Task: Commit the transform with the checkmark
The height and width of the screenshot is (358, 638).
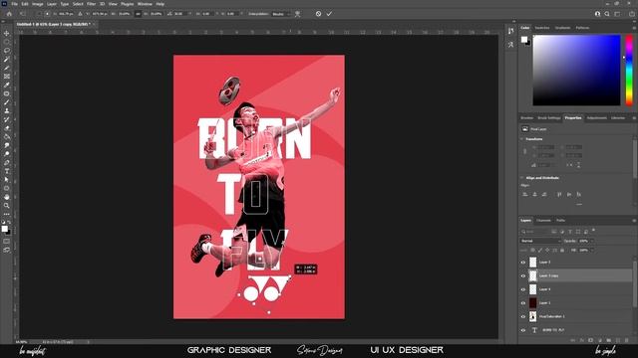Action: 329,14
